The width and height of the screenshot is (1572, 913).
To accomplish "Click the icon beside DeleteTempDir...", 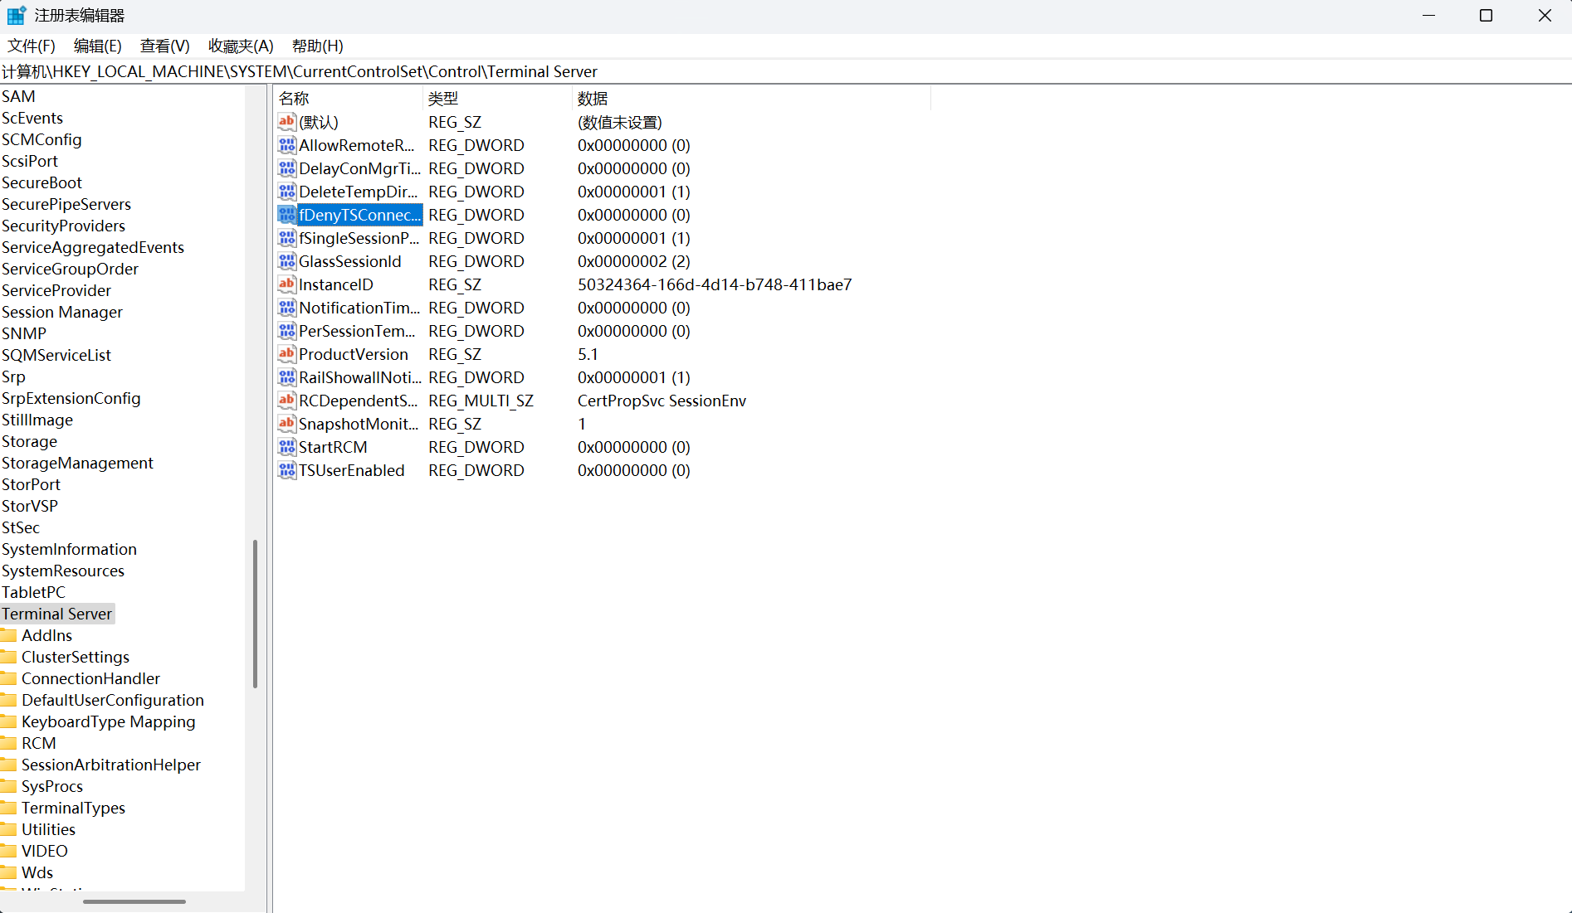I will coord(286,192).
